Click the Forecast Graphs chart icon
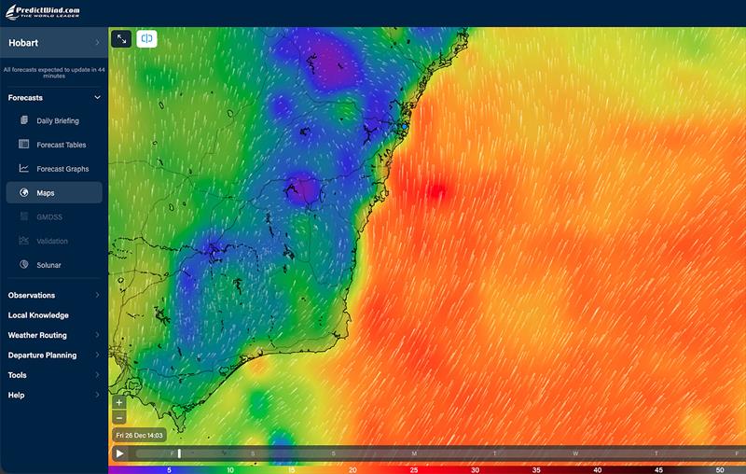The image size is (746, 474). (24, 168)
